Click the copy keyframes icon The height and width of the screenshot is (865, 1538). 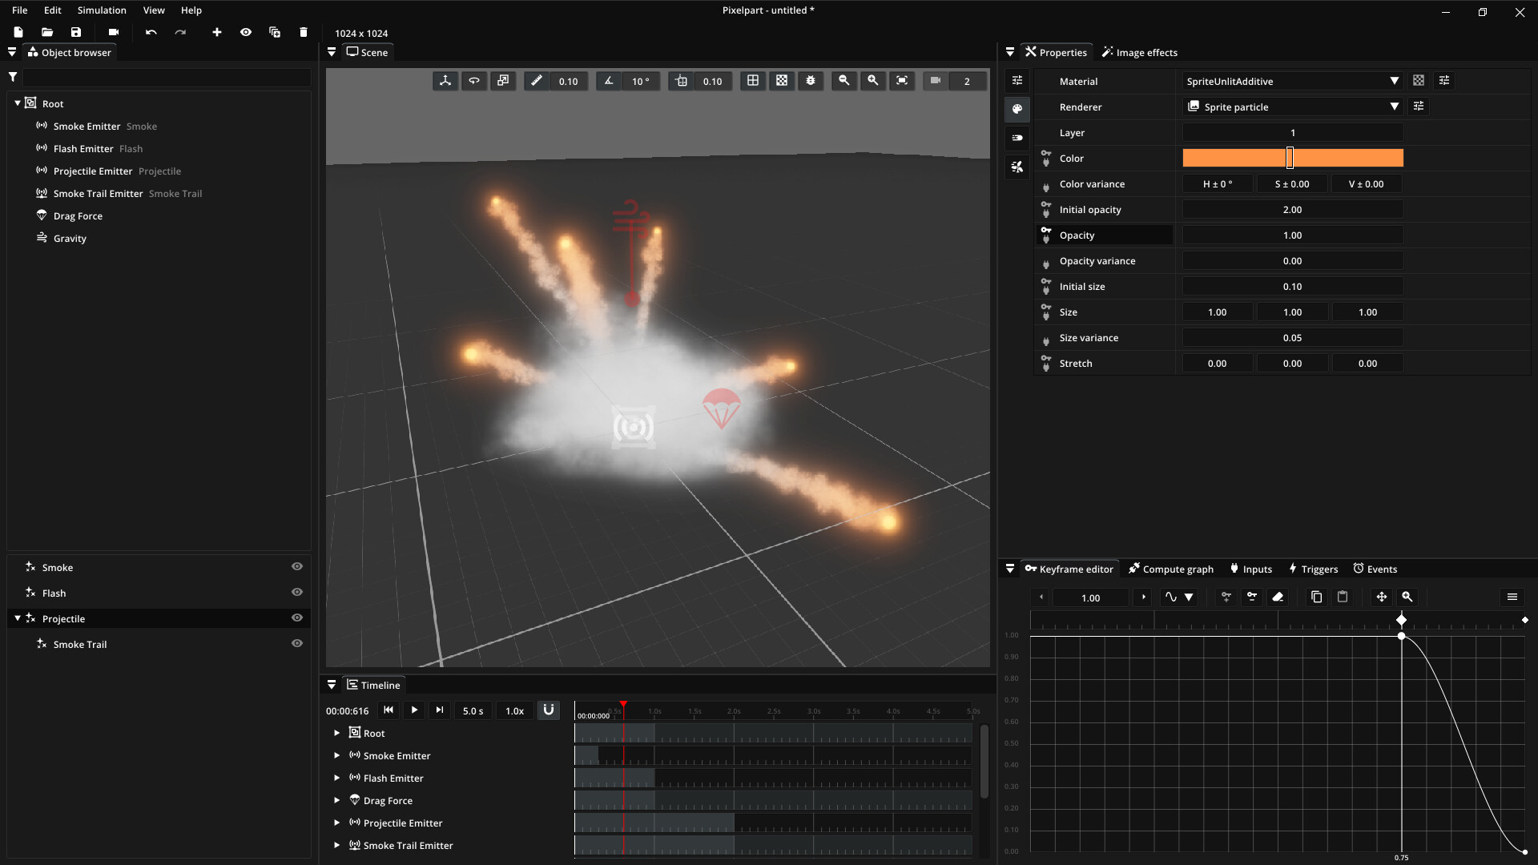tap(1316, 597)
